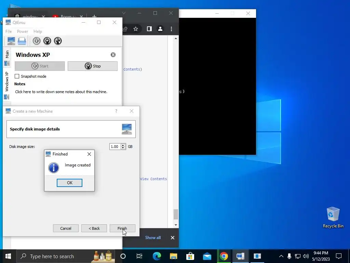Click the restart toolbar icon
Viewport: 350px width, 263px height.
tap(57, 41)
